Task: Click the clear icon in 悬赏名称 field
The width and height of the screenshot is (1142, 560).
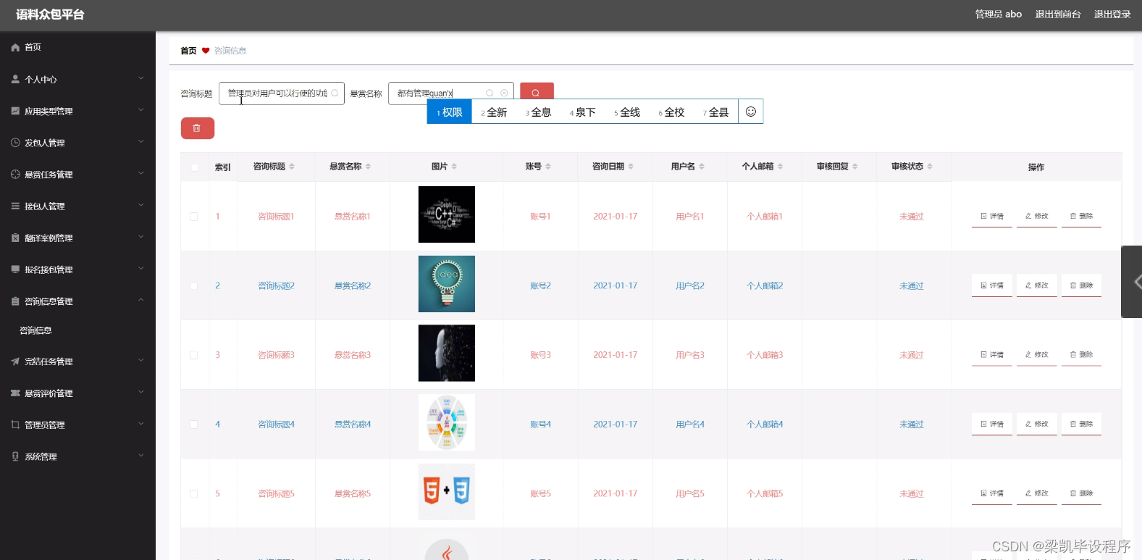Action: [x=504, y=93]
